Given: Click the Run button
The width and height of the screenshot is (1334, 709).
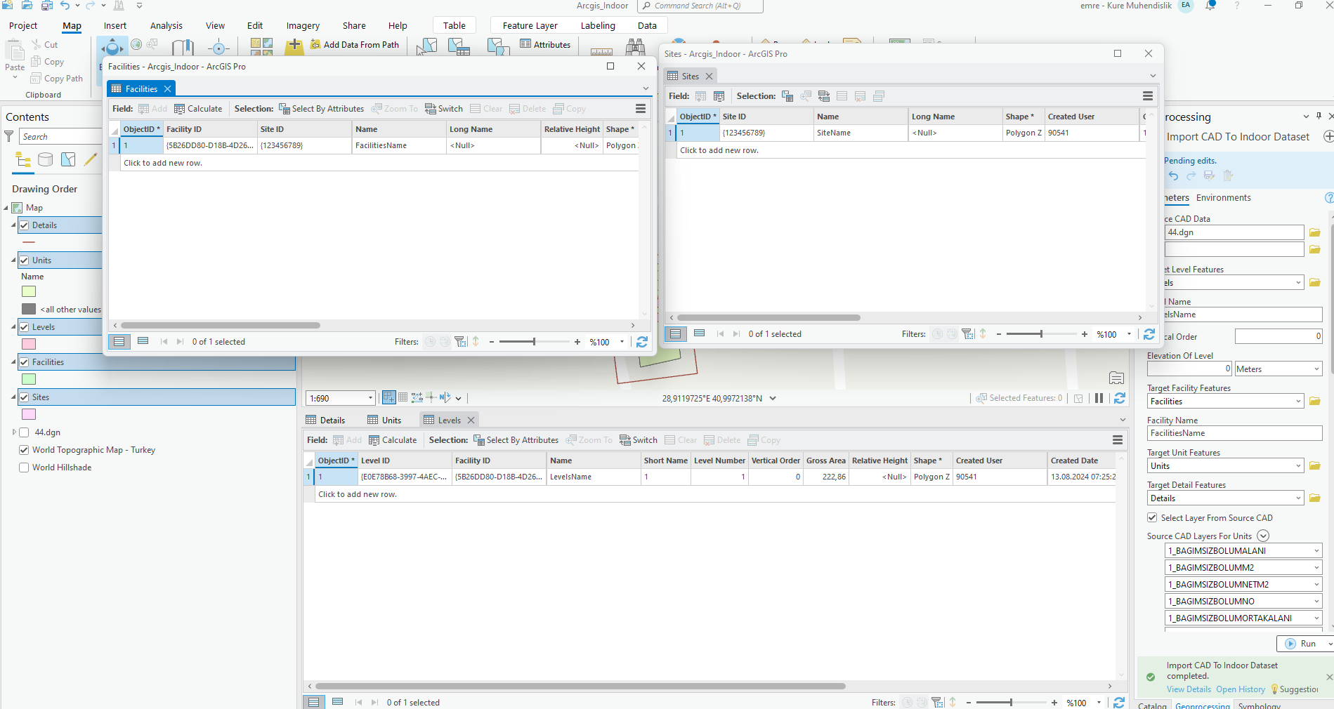Looking at the screenshot, I should click(1301, 644).
